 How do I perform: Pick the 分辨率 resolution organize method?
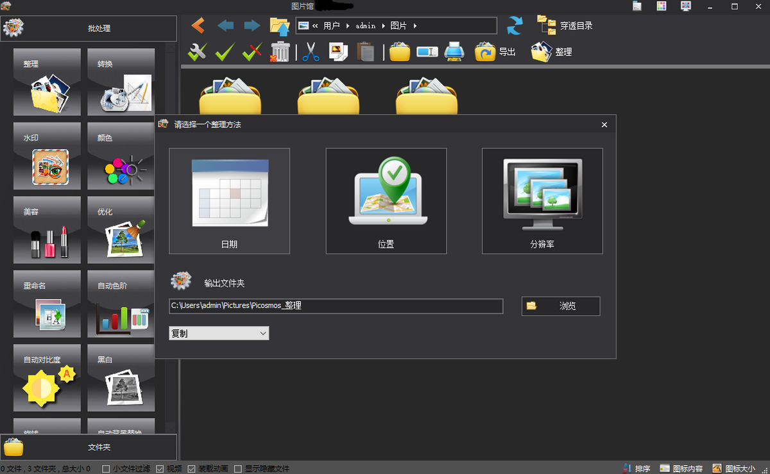(x=542, y=201)
